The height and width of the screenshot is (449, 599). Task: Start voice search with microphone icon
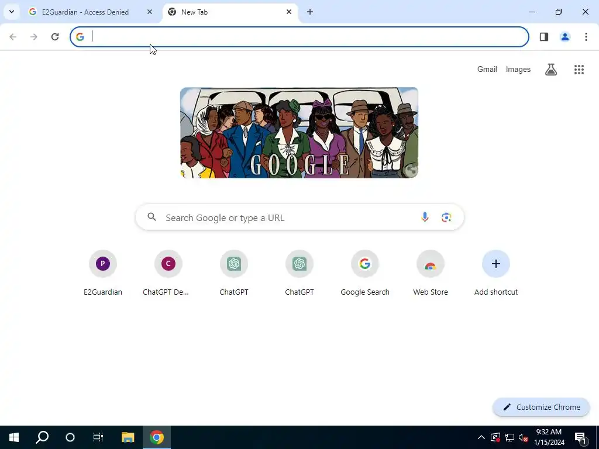coord(425,217)
